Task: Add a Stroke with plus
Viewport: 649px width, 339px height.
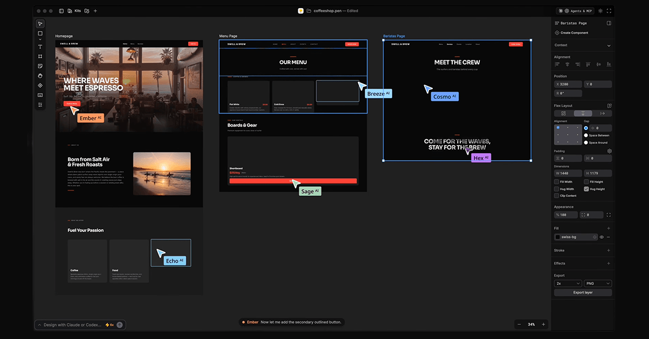Action: coord(609,251)
